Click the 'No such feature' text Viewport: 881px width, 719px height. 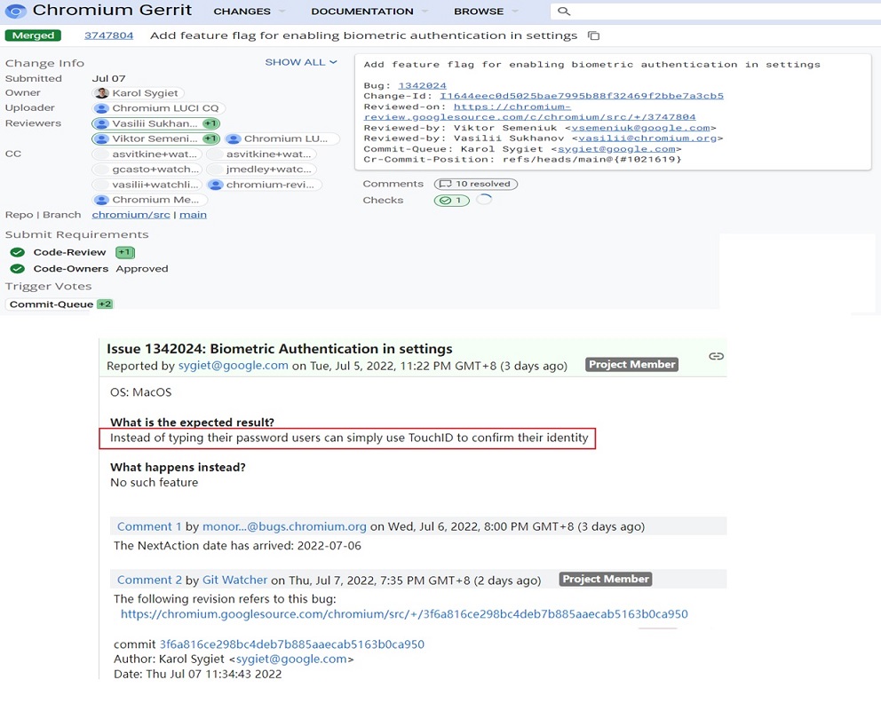tap(155, 483)
